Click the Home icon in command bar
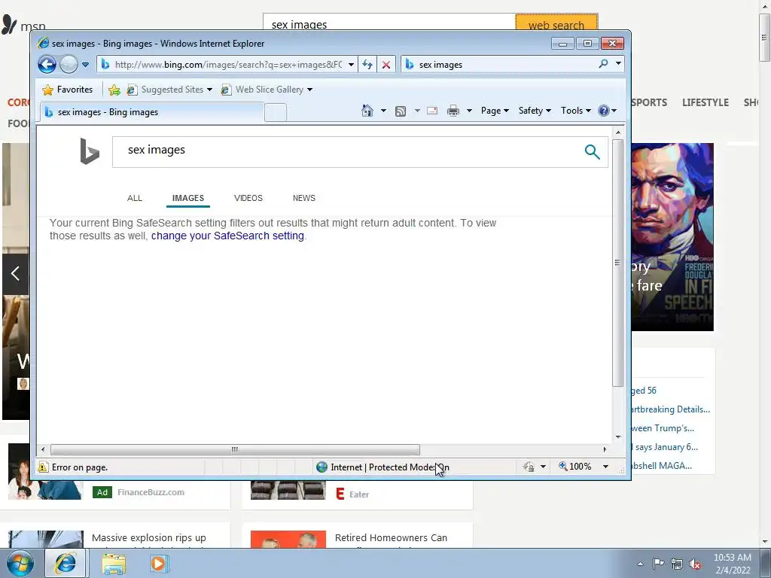 367,111
